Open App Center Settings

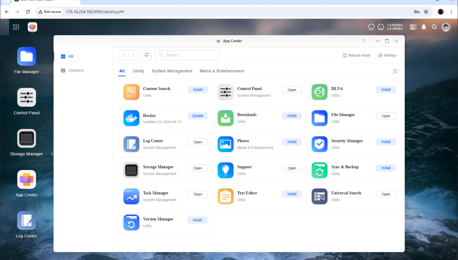387,55
